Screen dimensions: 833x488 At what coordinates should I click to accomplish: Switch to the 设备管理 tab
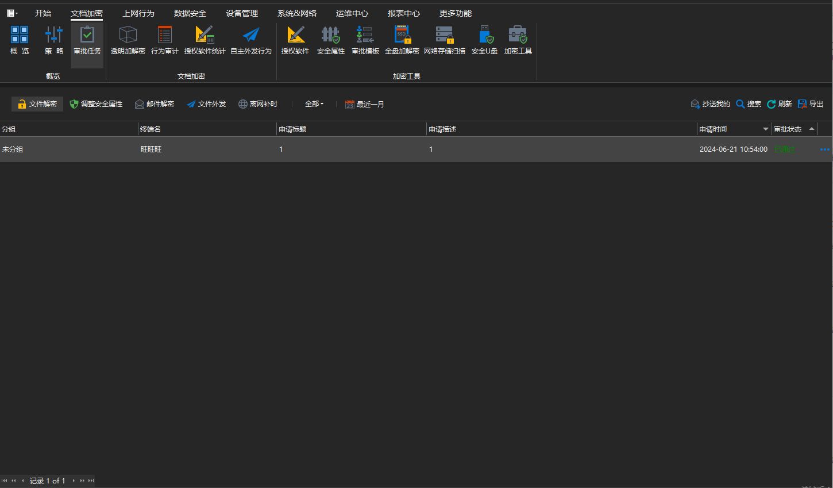[242, 13]
